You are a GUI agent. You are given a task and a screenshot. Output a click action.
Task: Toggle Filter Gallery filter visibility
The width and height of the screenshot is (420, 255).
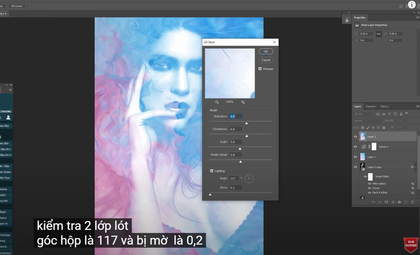(x=370, y=184)
